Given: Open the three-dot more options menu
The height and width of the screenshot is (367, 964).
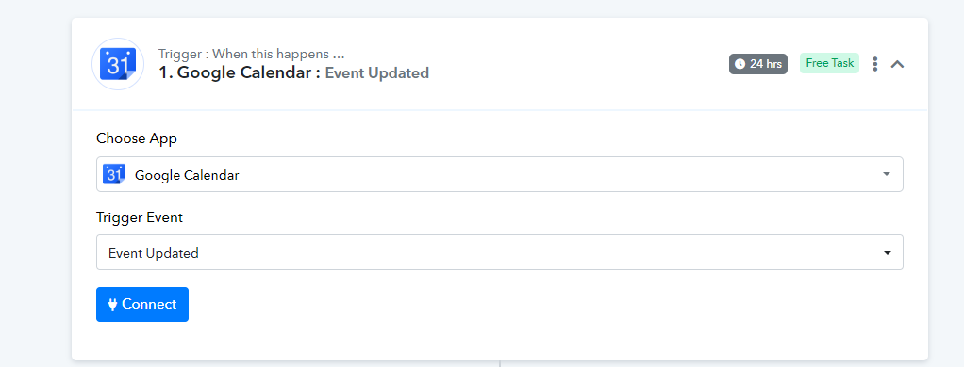Looking at the screenshot, I should [x=874, y=63].
